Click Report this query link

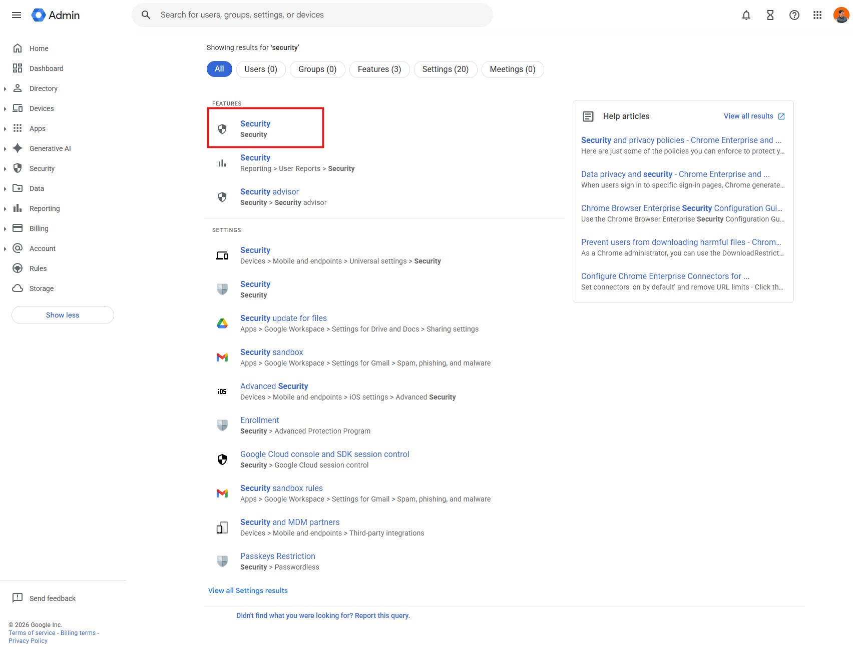(323, 615)
